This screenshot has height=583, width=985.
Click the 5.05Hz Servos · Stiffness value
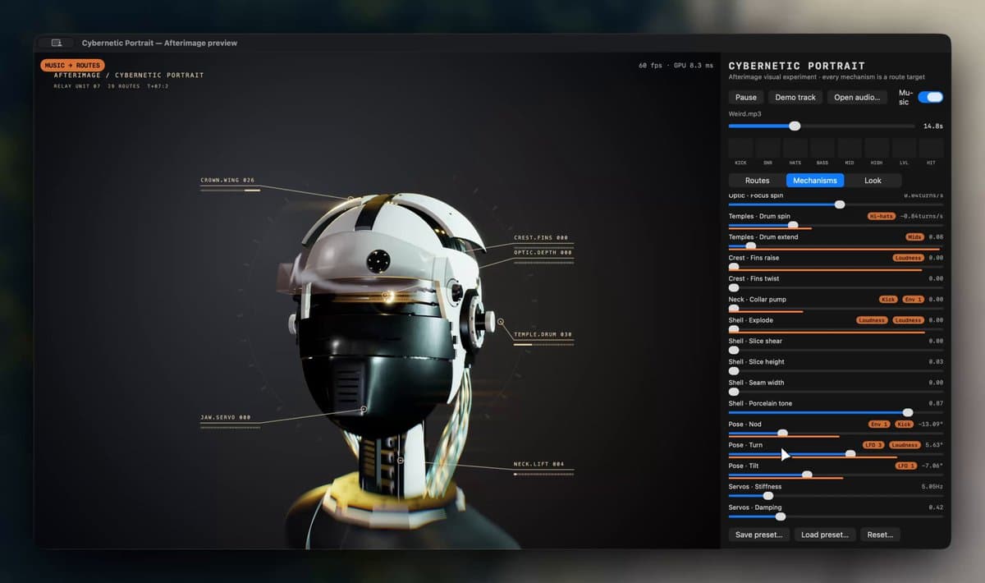pos(932,487)
